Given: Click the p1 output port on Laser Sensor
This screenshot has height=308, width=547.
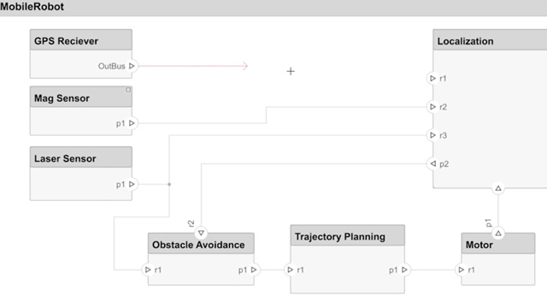Looking at the screenshot, I should pos(132,185).
